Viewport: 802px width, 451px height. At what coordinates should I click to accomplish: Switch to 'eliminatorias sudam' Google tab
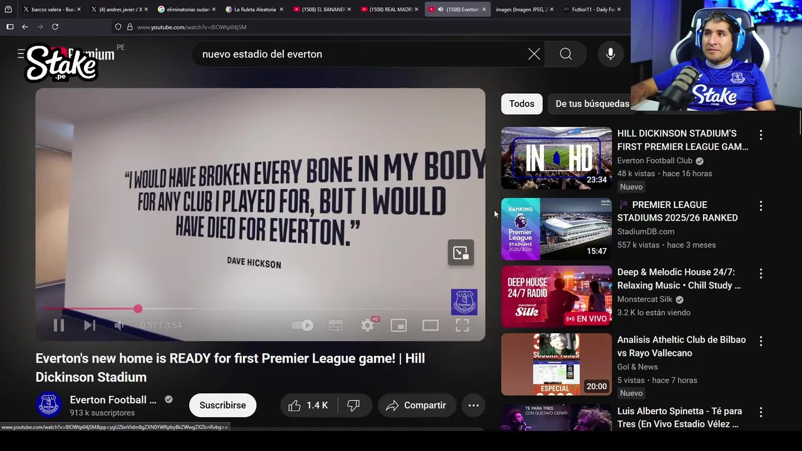click(186, 9)
